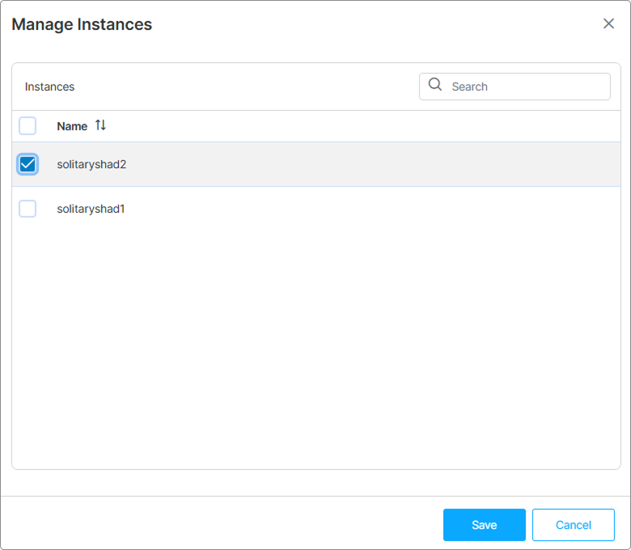The width and height of the screenshot is (631, 550).
Task: Check the solitaryshad1 checkbox
Action: pos(28,209)
